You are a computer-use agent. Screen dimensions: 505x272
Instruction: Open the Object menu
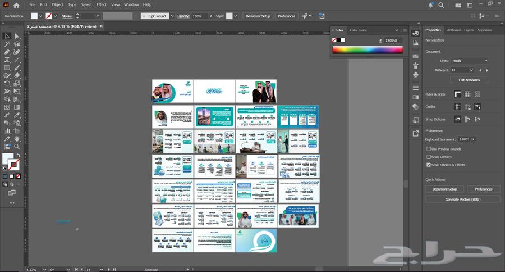pos(58,5)
